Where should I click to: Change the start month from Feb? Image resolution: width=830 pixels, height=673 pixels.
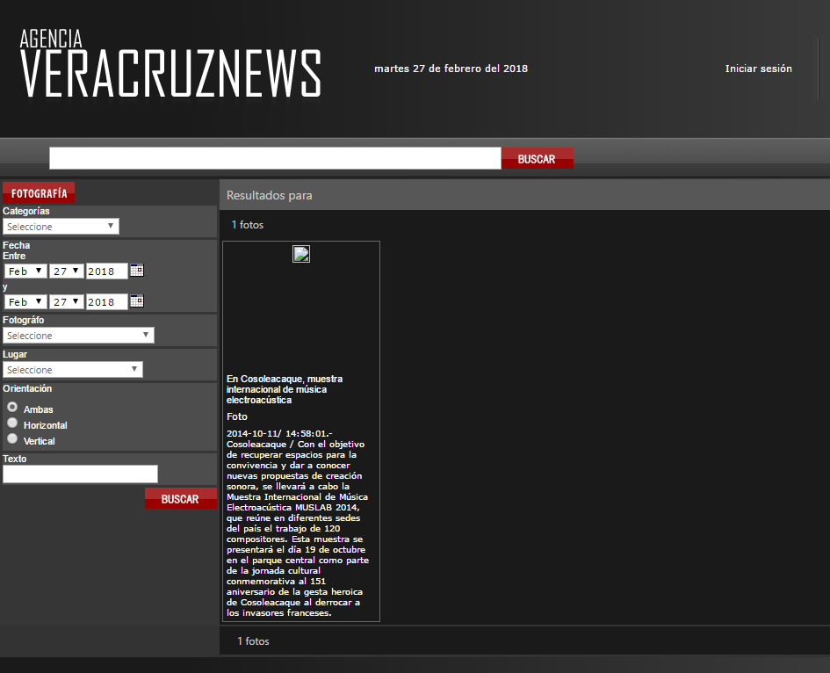25,271
